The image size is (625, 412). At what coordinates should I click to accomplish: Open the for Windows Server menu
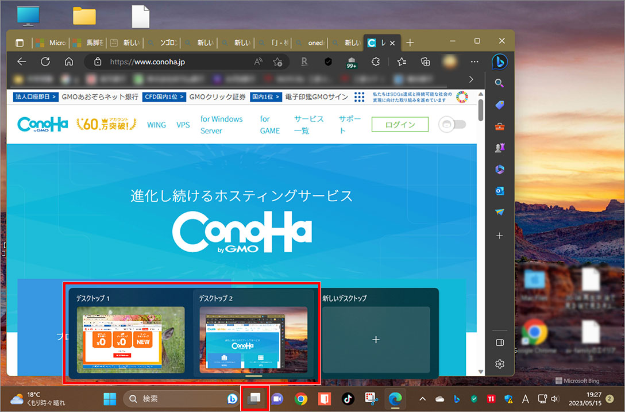221,125
